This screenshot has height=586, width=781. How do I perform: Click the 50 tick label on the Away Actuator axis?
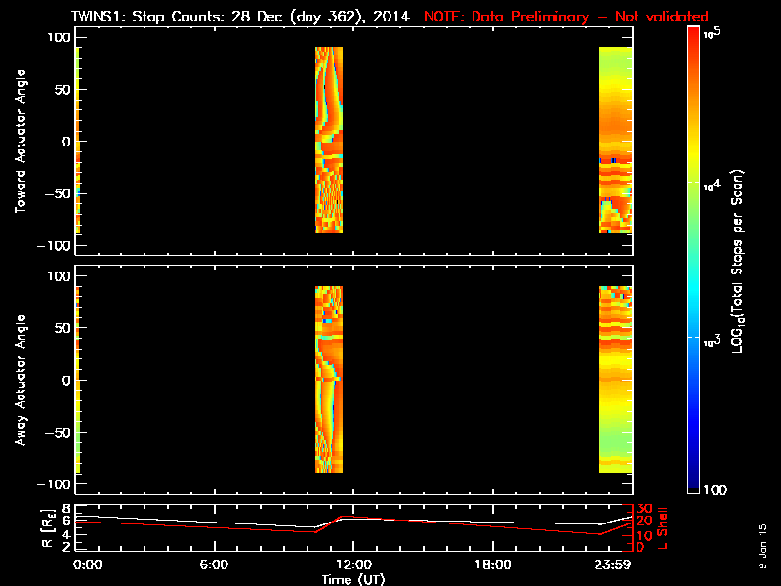62,328
